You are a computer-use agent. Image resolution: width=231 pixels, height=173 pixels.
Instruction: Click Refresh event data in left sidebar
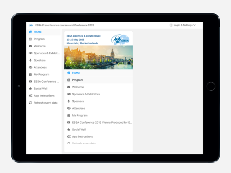(44, 103)
